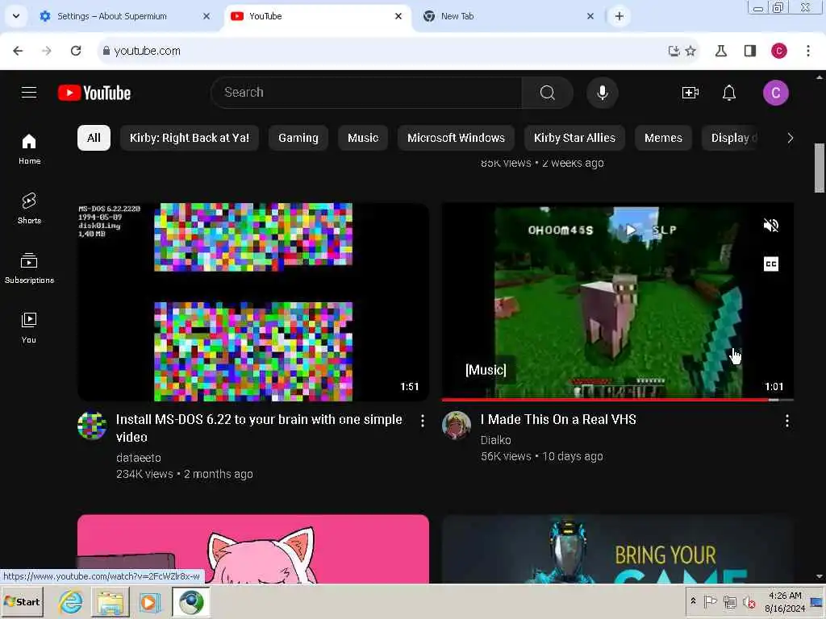The width and height of the screenshot is (826, 619).
Task: Open the YouTube account avatar menu
Action: (x=775, y=93)
